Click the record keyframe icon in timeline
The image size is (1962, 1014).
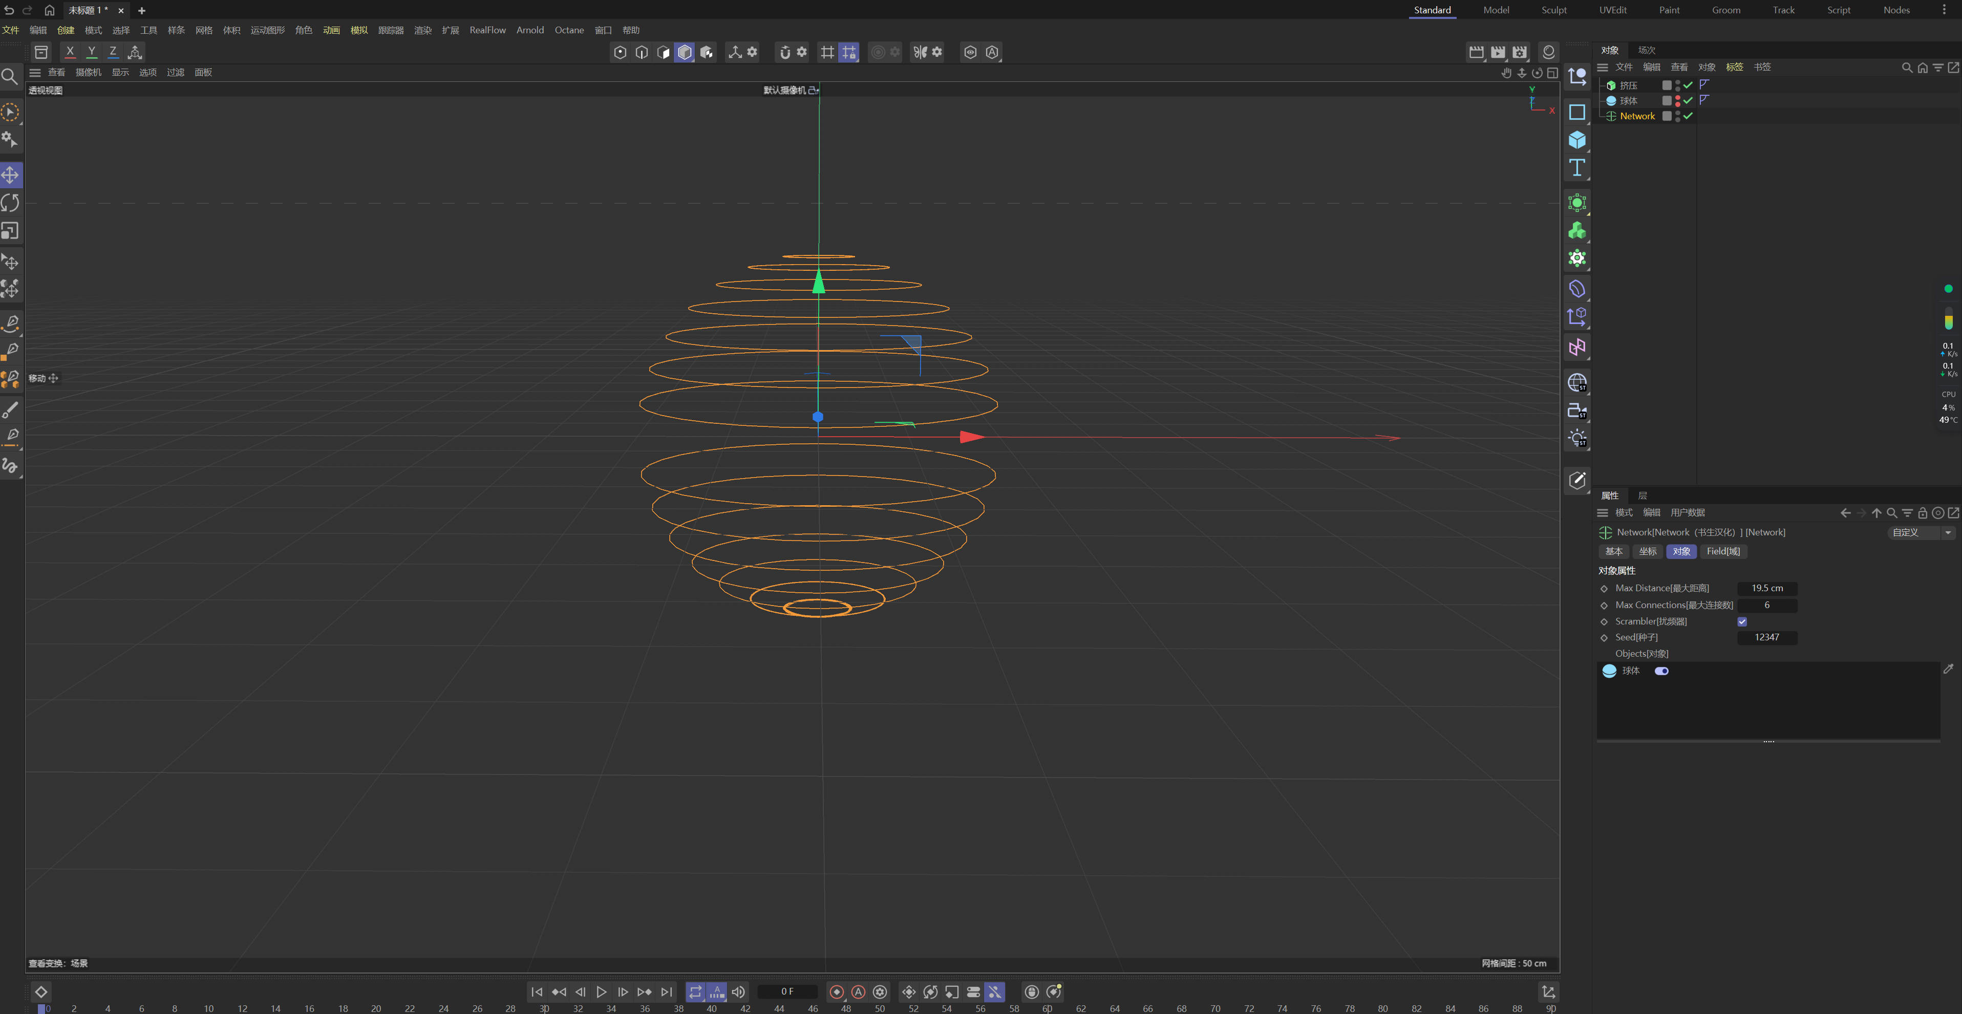(x=836, y=992)
